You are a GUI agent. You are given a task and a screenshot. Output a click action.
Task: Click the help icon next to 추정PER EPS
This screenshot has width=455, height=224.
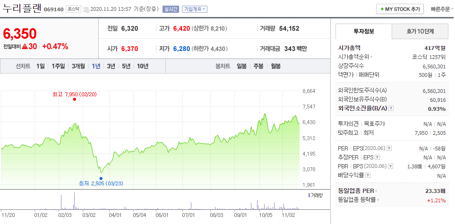[377, 158]
